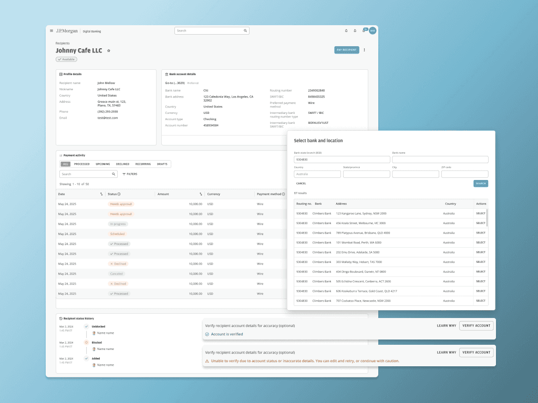Click avatar next to Name name under Blocked
This screenshot has height=403, width=538.
click(x=94, y=349)
